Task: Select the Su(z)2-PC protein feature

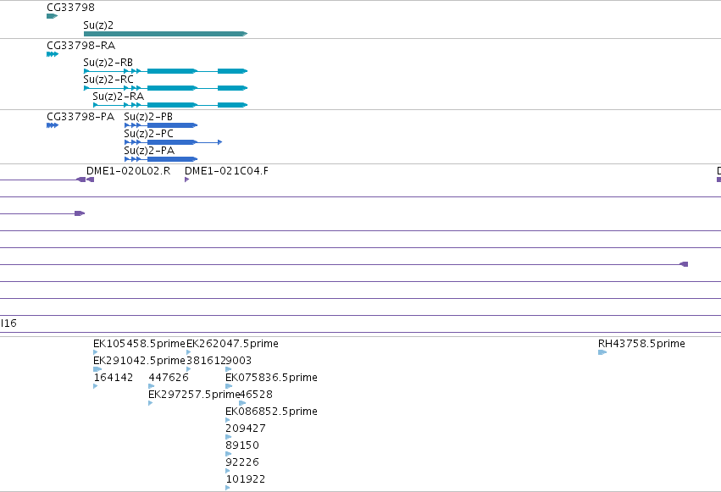Action: point(174,142)
